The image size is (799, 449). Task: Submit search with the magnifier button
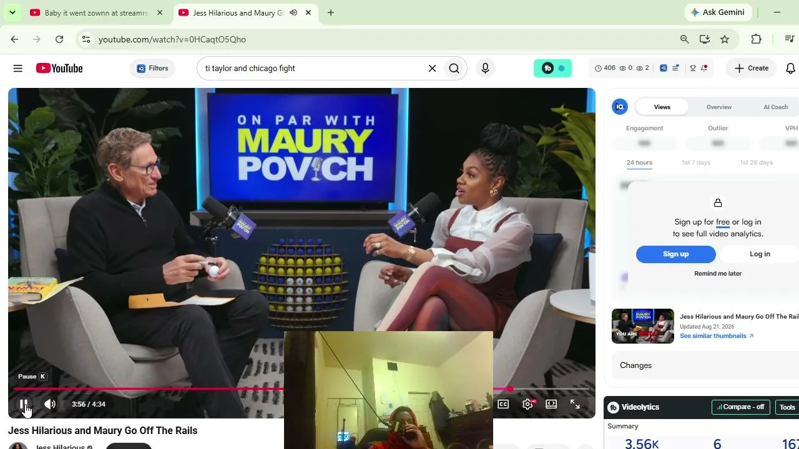pos(454,68)
